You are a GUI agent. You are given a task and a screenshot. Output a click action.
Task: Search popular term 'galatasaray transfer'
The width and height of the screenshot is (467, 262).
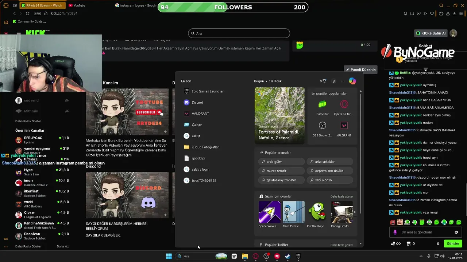(281, 180)
